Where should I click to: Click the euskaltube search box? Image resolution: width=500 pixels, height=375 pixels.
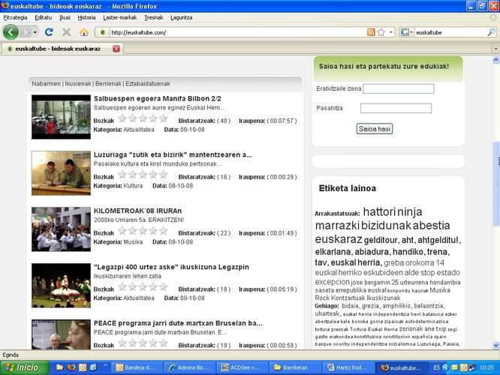pyautogui.click(x=450, y=32)
